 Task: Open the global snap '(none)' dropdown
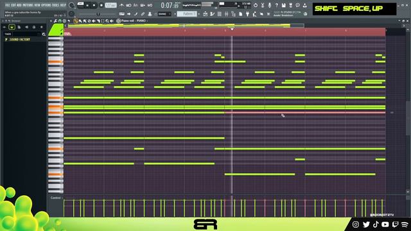point(164,14)
